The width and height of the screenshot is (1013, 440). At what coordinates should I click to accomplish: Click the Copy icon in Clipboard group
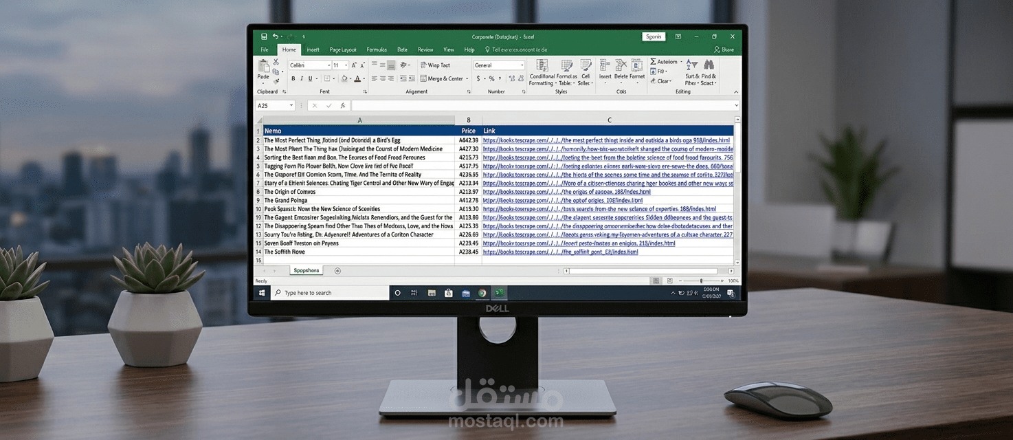click(276, 71)
